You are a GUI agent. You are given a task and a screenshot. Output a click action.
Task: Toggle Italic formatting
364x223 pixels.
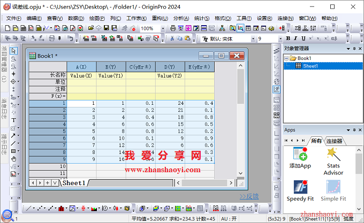[295, 39]
